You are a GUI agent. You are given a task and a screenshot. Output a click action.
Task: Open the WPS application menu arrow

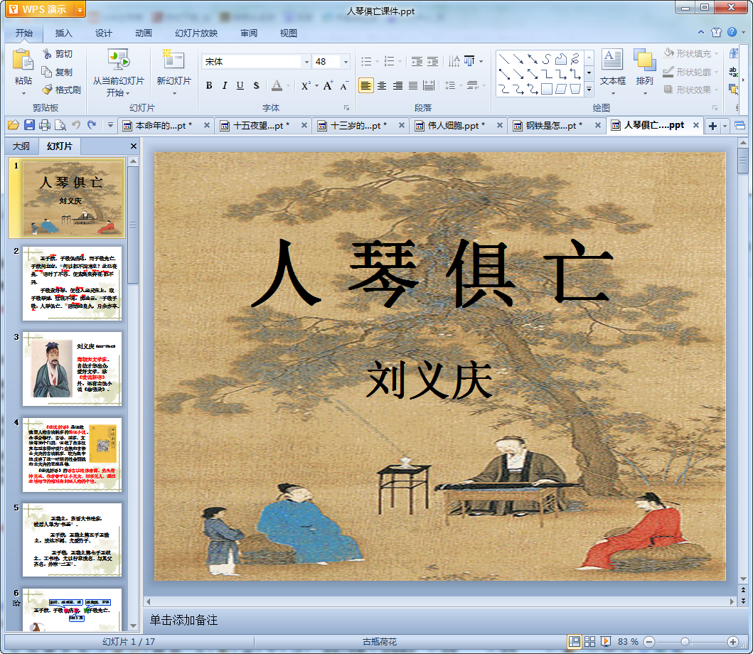(x=80, y=10)
